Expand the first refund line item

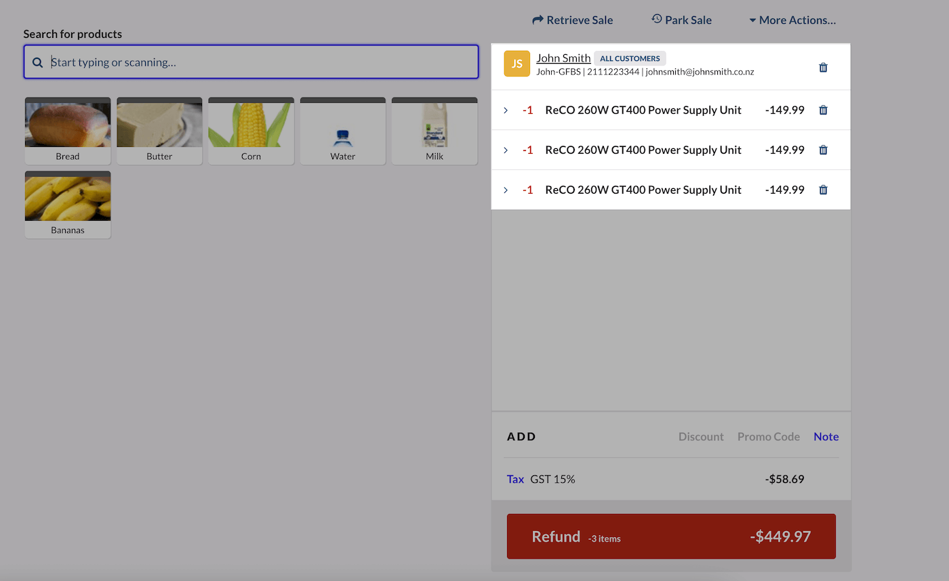click(x=505, y=110)
